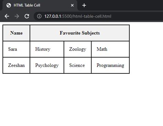Close the HTML Table Cell tab
Image resolution: width=163 pixels, height=126 pixels.
(x=72, y=5)
